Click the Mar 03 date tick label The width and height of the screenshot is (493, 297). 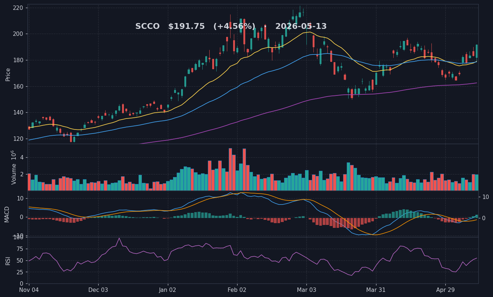click(x=306, y=290)
